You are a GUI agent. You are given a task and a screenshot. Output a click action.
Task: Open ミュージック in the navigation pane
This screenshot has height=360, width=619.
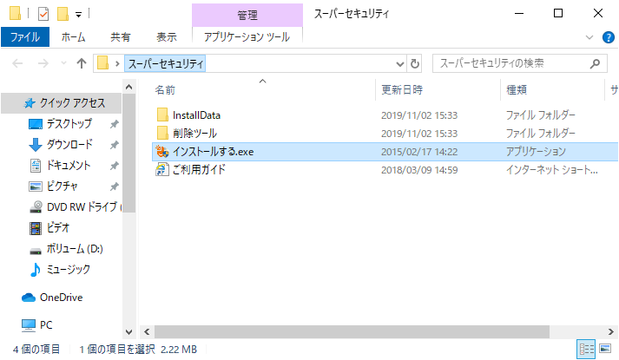(x=68, y=270)
